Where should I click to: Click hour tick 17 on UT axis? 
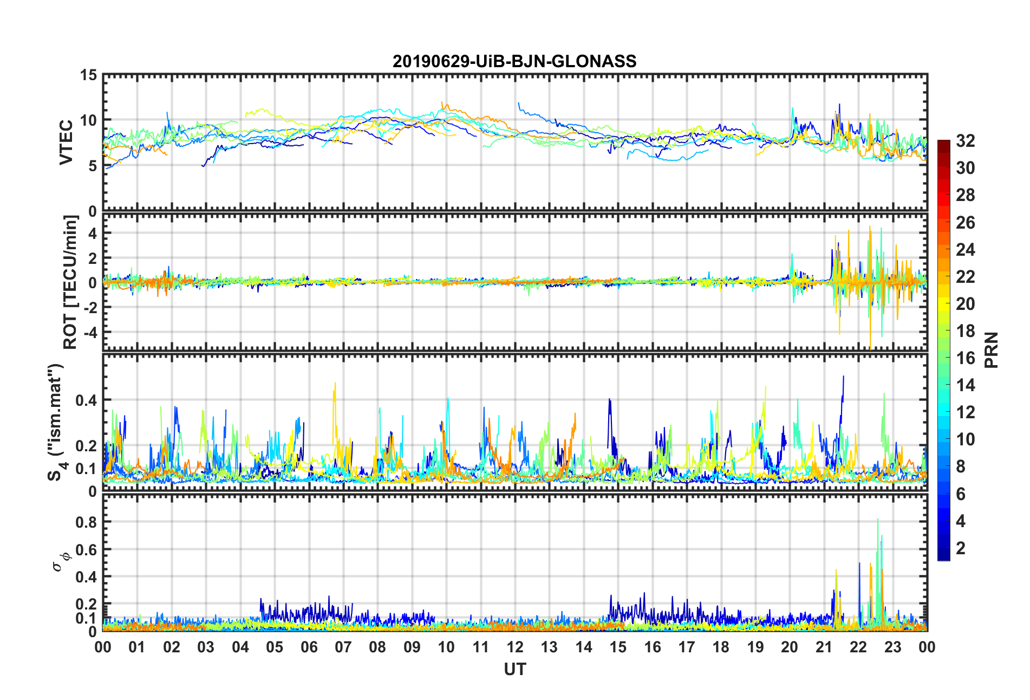pos(687,647)
